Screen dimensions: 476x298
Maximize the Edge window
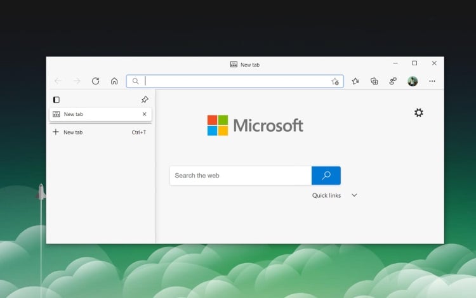click(x=414, y=63)
